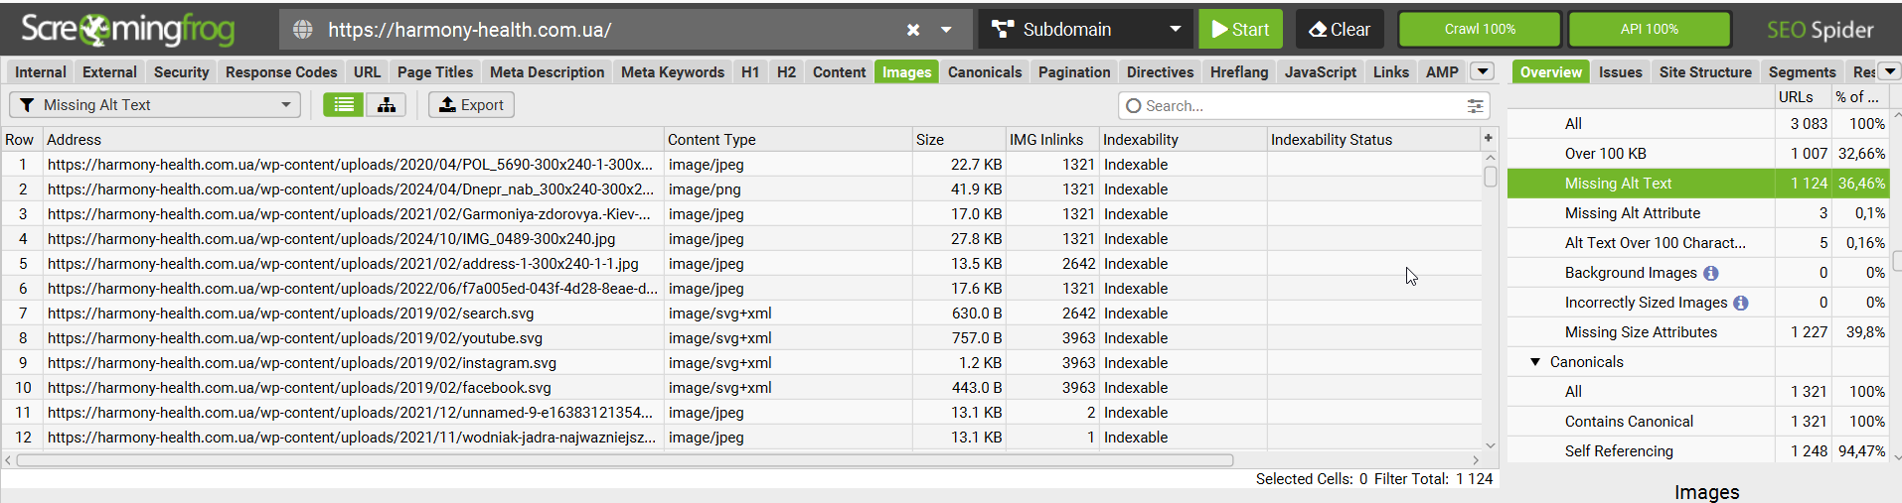Sort by the Address column header

(x=353, y=139)
